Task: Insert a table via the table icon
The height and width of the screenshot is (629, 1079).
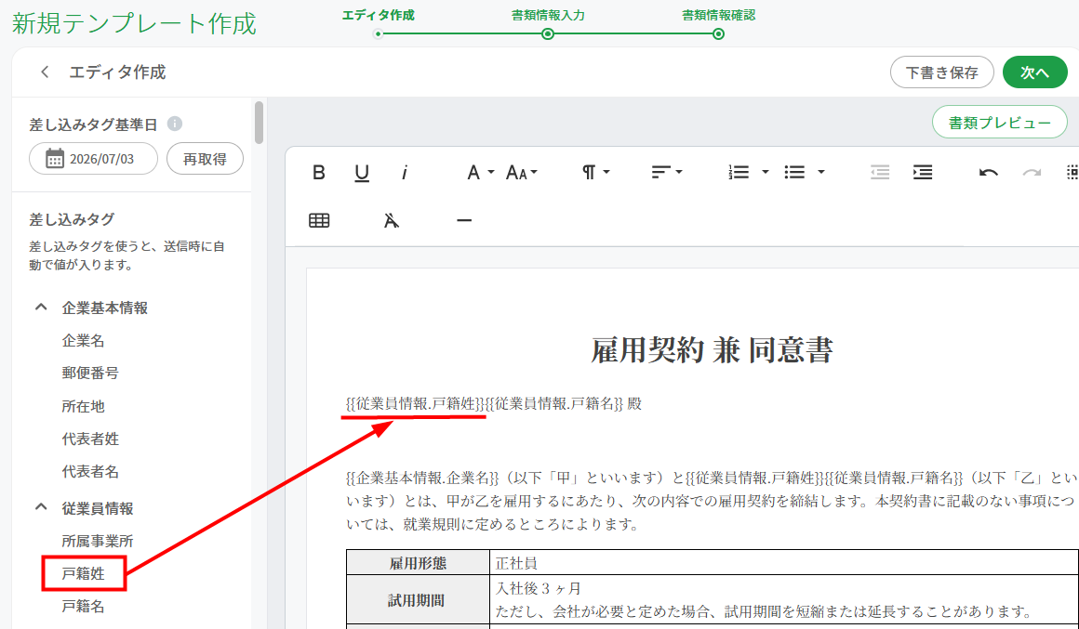Action: [x=319, y=221]
